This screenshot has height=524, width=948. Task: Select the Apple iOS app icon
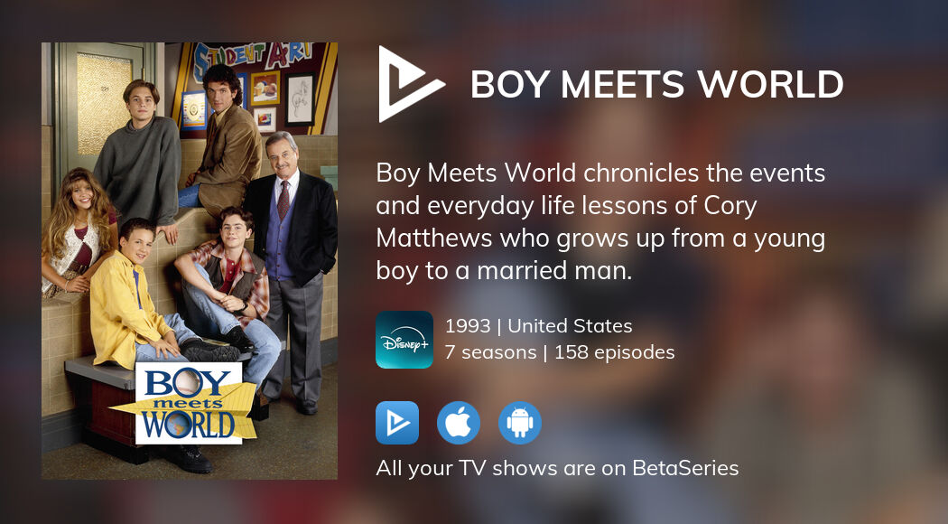[x=459, y=422]
